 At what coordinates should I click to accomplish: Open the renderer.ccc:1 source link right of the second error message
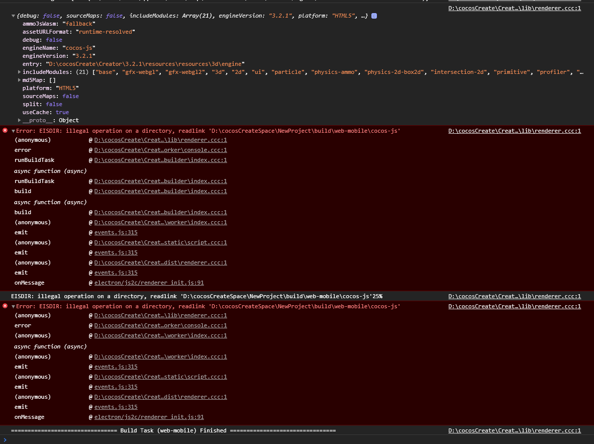[515, 306]
